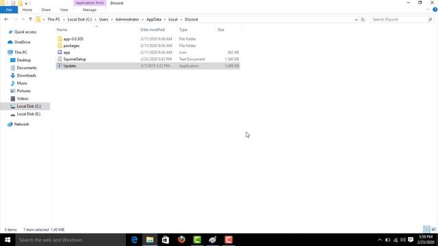This screenshot has width=438, height=246.
Task: Go up one folder level arrow
Action: pyautogui.click(x=30, y=20)
